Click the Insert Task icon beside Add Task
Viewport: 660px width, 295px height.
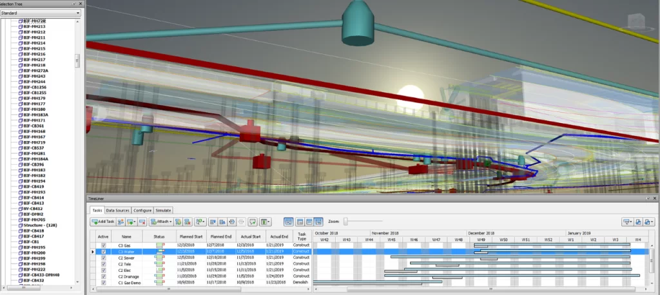(121, 222)
